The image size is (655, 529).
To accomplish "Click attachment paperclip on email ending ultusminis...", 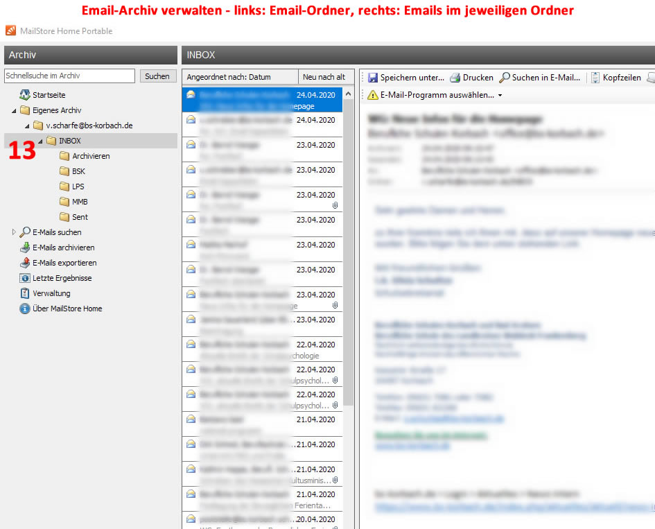I will click(335, 480).
